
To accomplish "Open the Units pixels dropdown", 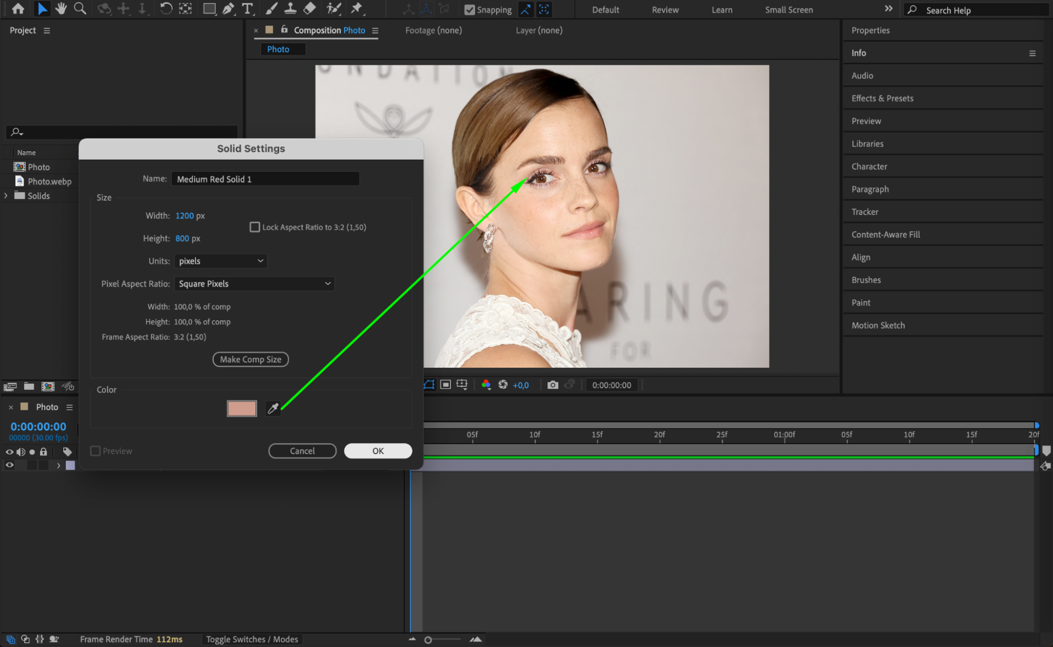I will (220, 261).
